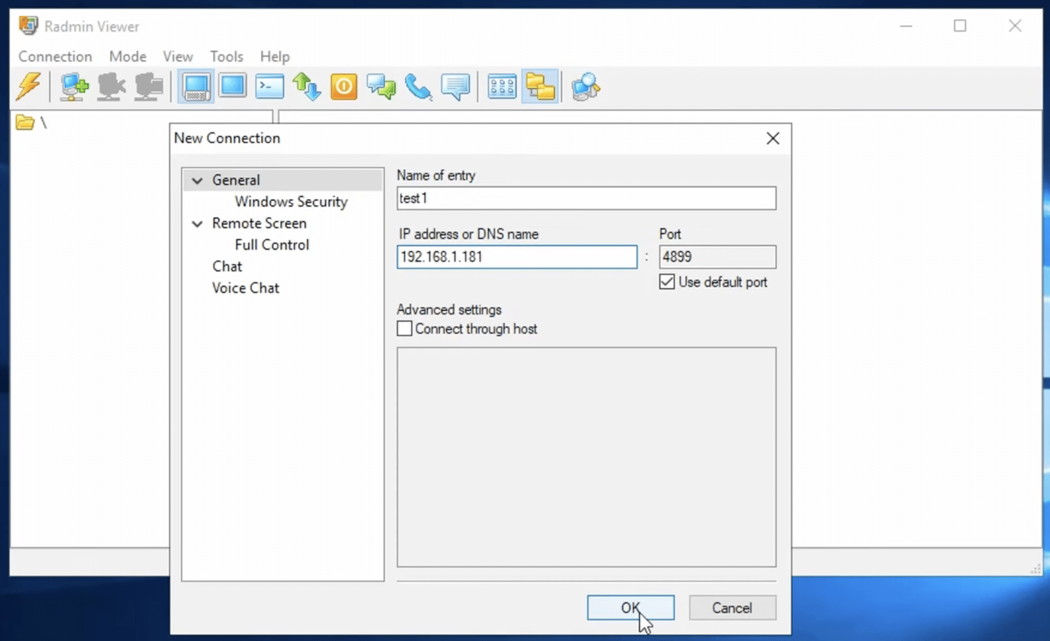This screenshot has height=641, width=1050.
Task: Open the Connection menu
Action: 55,56
